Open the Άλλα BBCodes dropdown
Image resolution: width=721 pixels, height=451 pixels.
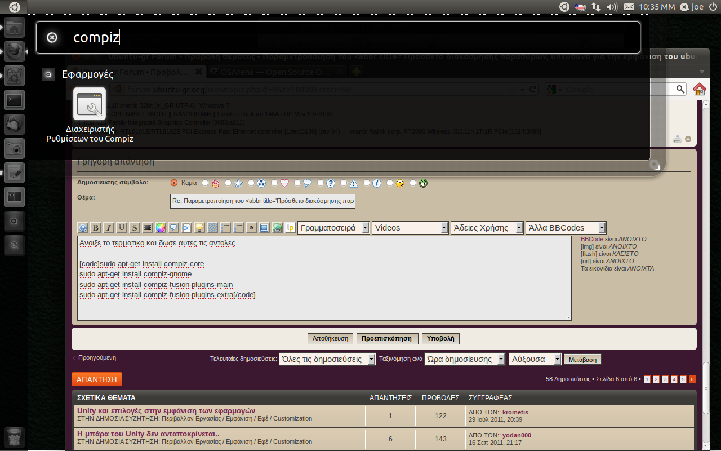point(566,228)
